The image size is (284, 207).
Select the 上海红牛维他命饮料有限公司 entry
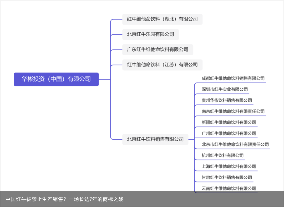229,166
